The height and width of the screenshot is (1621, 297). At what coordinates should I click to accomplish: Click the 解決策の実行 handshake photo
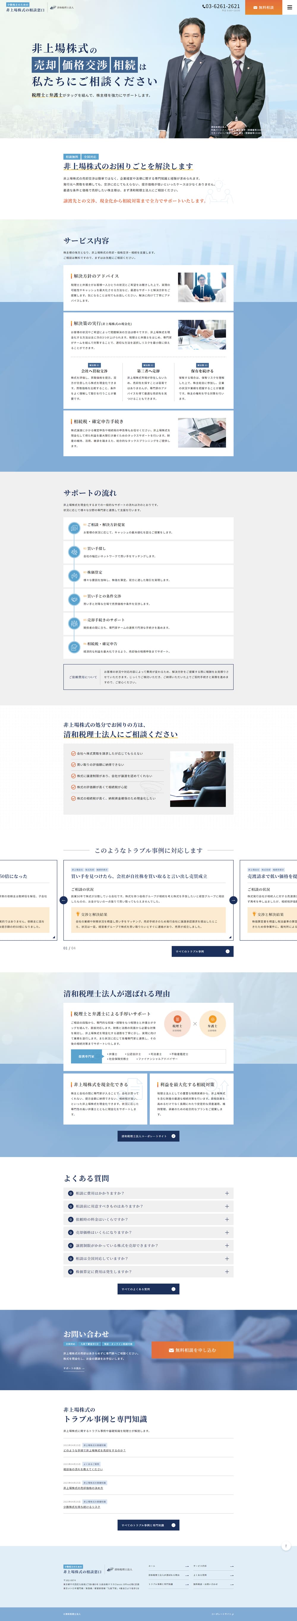coord(201,335)
